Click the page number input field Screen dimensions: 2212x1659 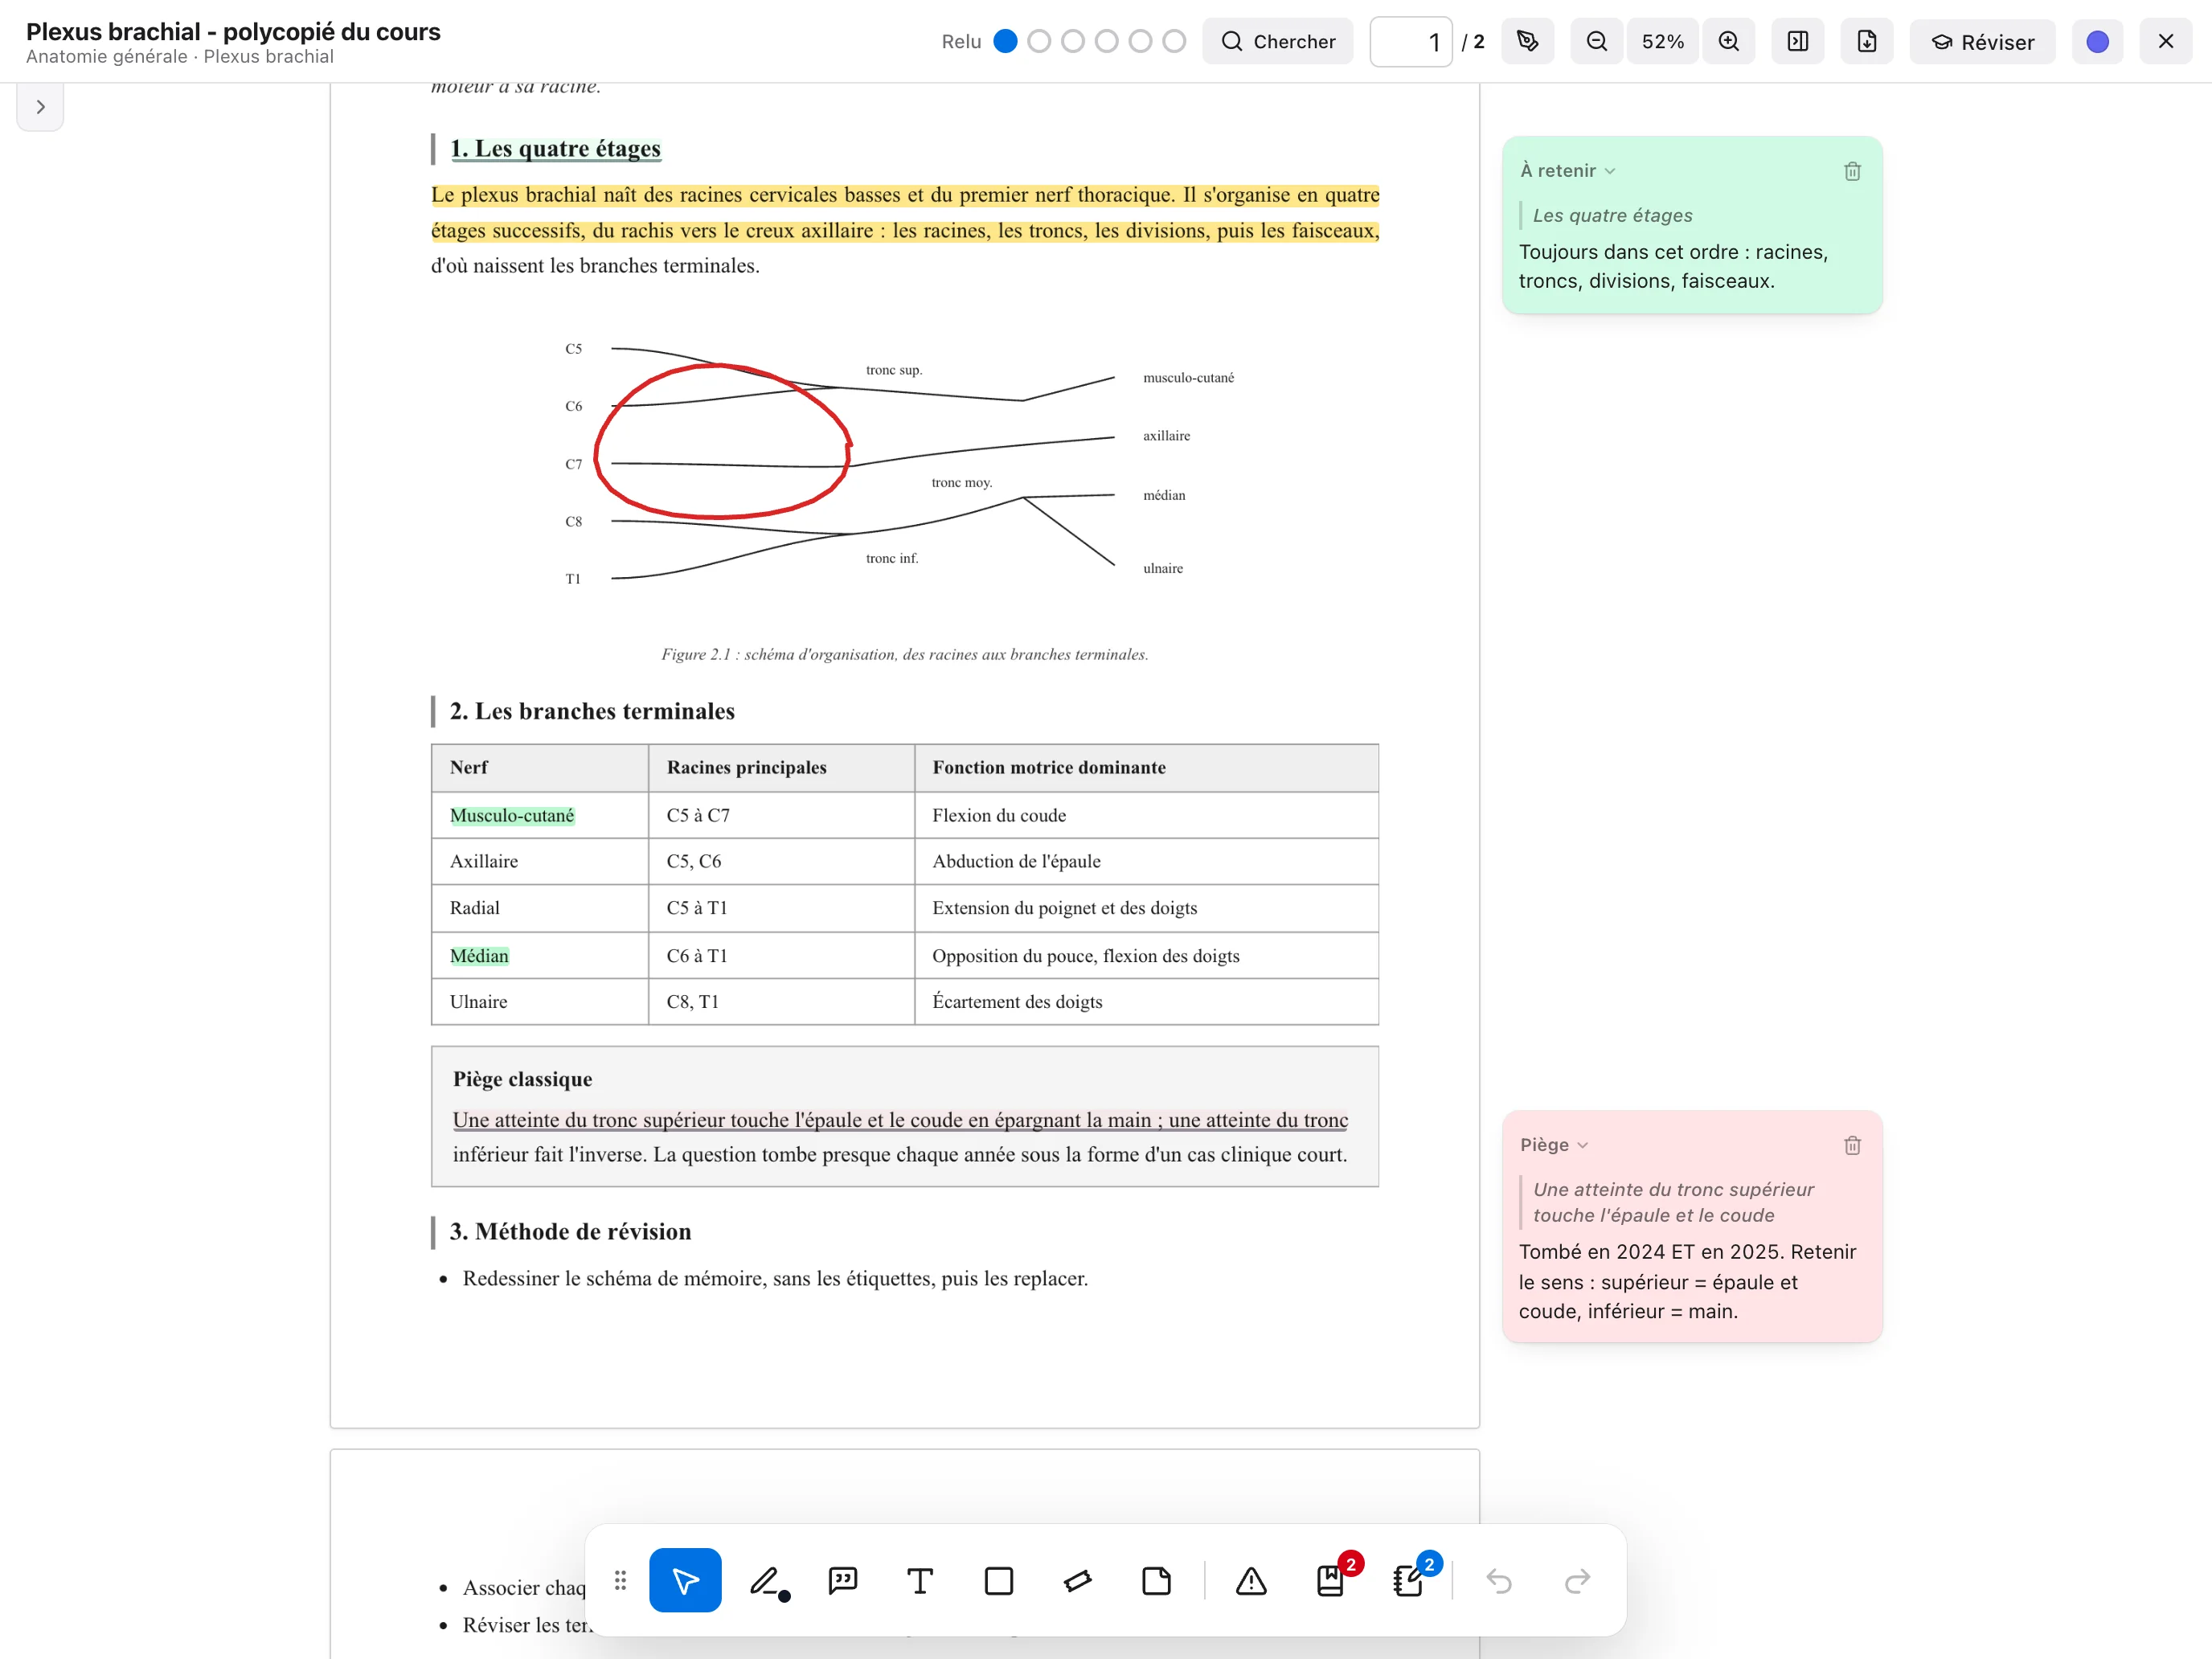pyautogui.click(x=1411, y=41)
